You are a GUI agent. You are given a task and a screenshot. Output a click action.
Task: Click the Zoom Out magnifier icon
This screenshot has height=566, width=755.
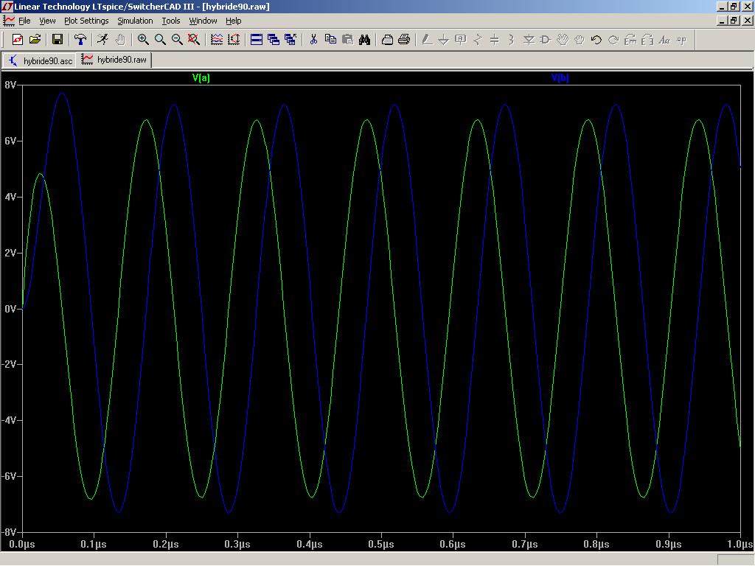[x=177, y=40]
